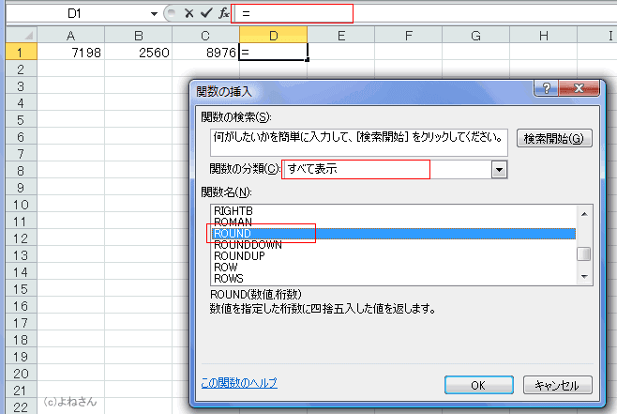Click active cell D1 with equals sign
Viewport: 617px width, 414px height.
tap(273, 52)
